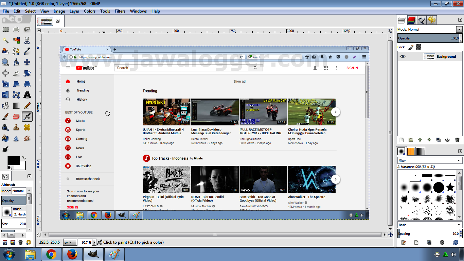Toggle lock pixels brush icon
Screen dimensions: 464x261
click(x=410, y=47)
